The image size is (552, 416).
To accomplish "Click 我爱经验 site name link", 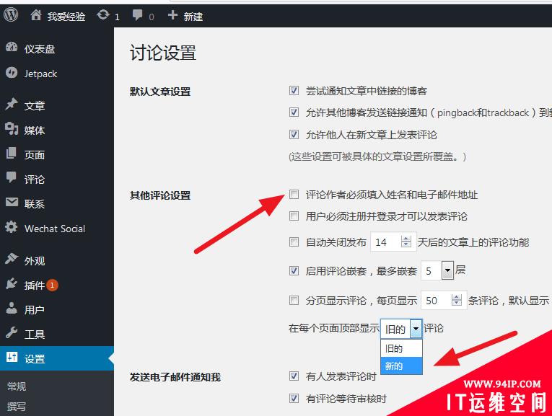I will pos(66,16).
